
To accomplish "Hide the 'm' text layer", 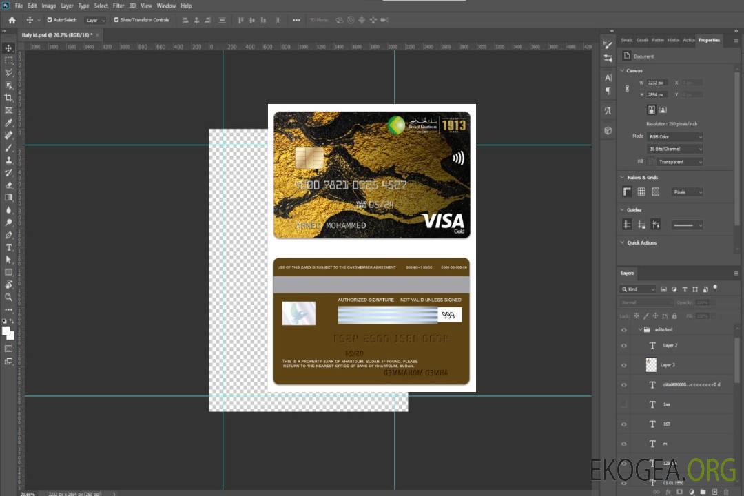I will (624, 444).
